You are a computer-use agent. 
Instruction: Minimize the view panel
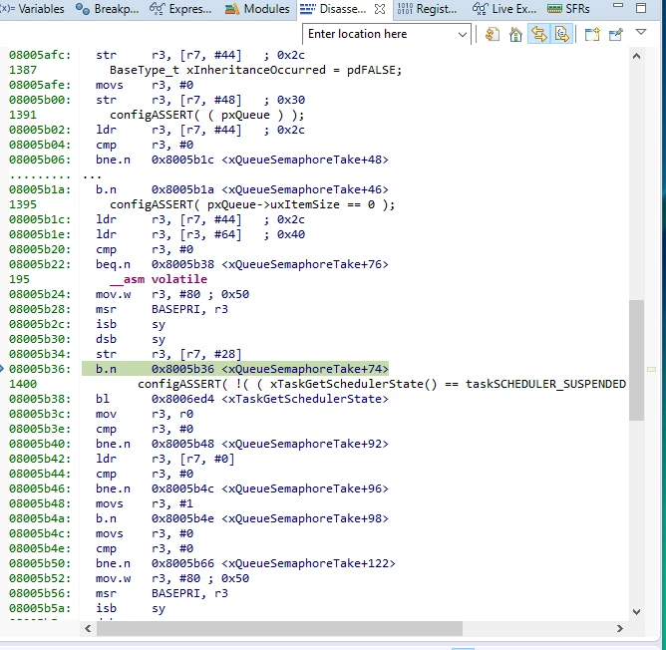click(x=618, y=6)
